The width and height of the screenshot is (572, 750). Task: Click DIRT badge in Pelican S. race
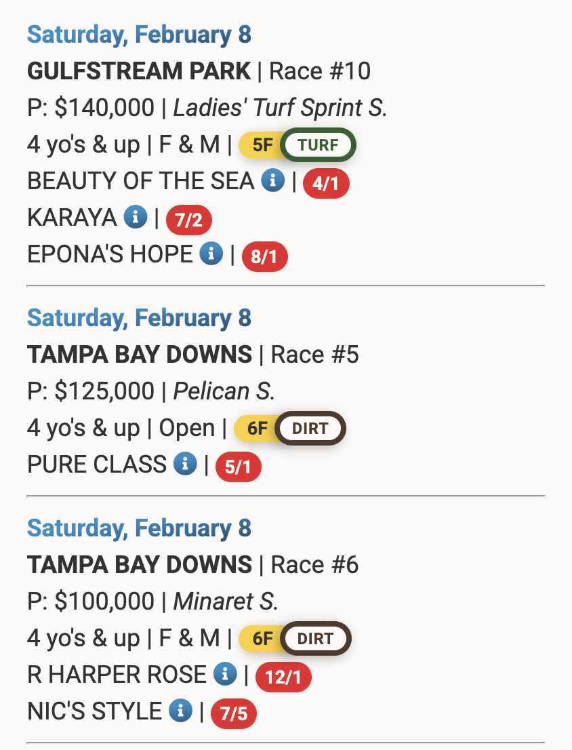(310, 429)
